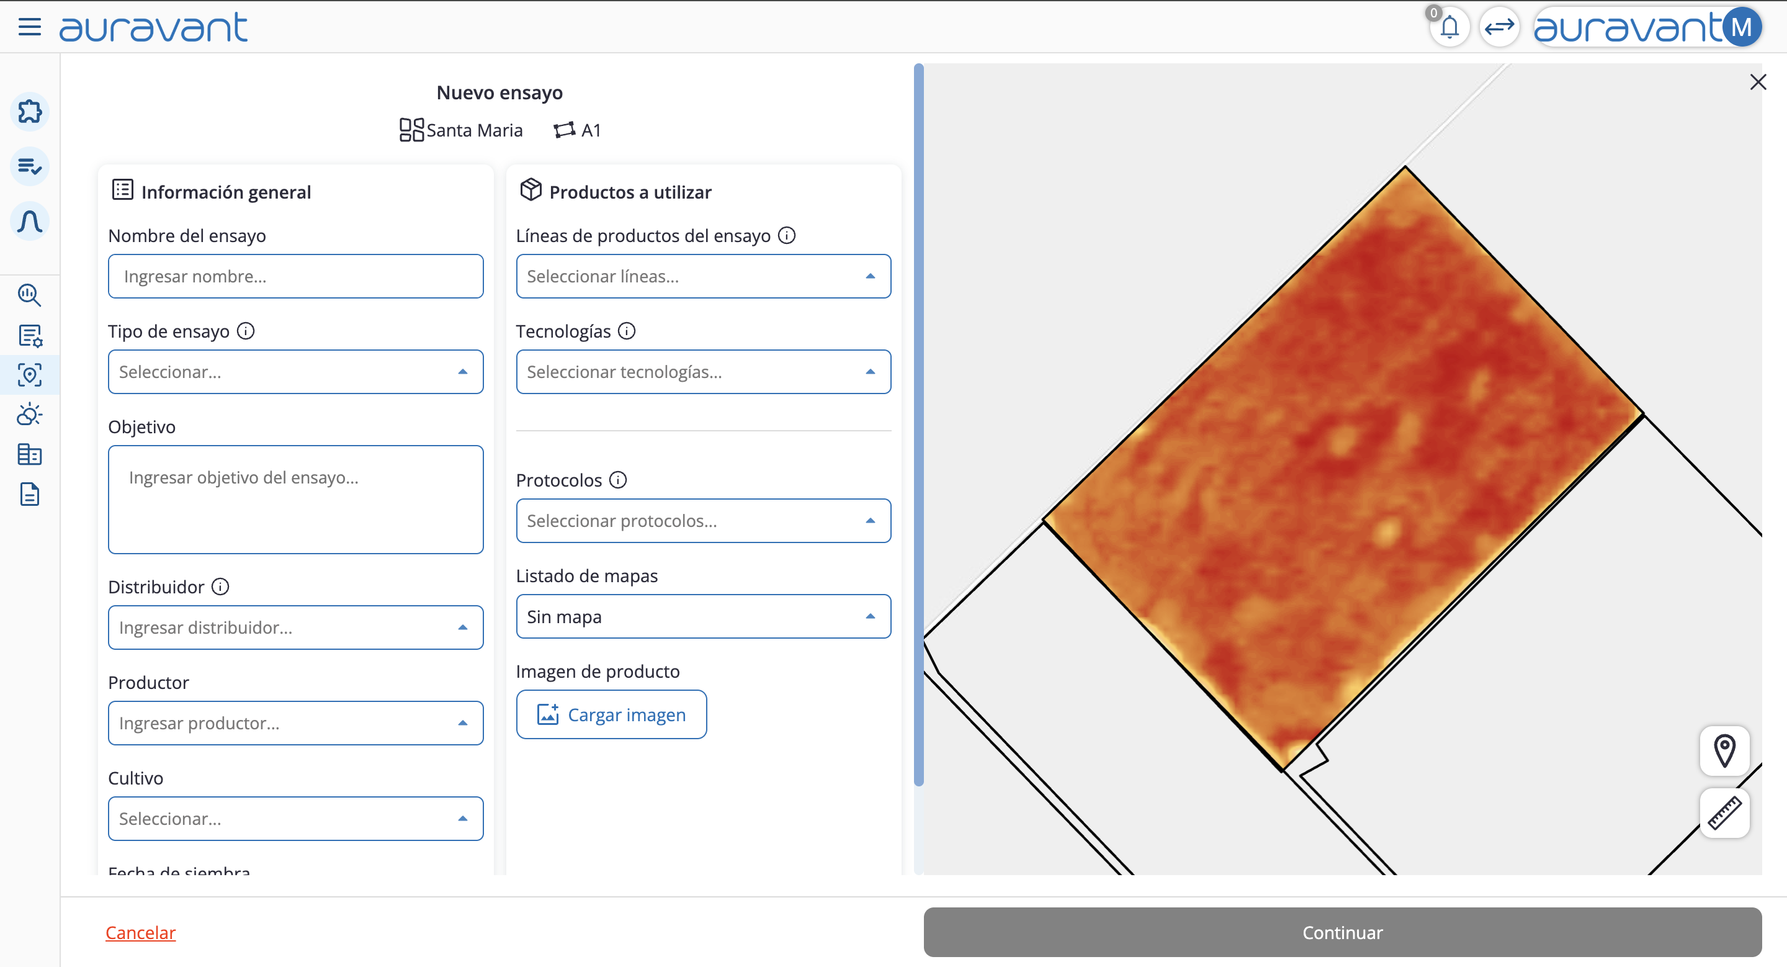Image resolution: width=1787 pixels, height=967 pixels.
Task: Click the Cargar imagen button
Action: click(x=611, y=714)
